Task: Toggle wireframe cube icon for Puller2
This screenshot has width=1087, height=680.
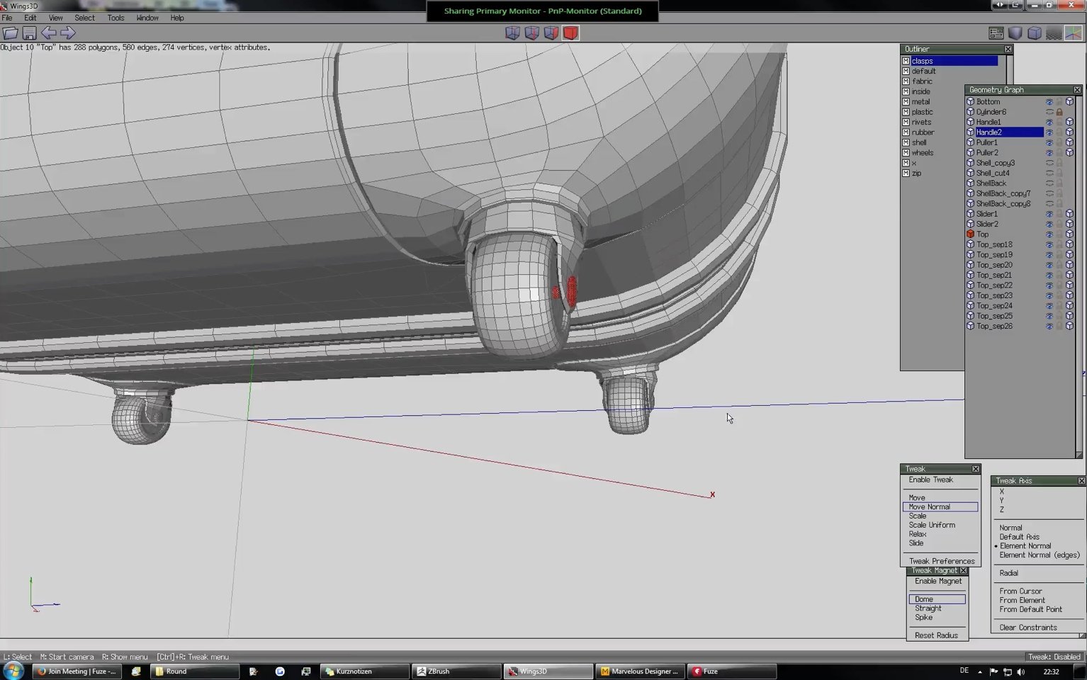Action: 1070,153
